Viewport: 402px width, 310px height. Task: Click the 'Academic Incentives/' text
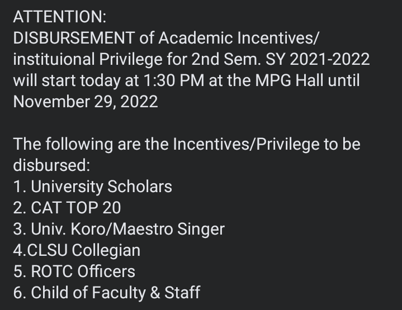tap(238, 38)
